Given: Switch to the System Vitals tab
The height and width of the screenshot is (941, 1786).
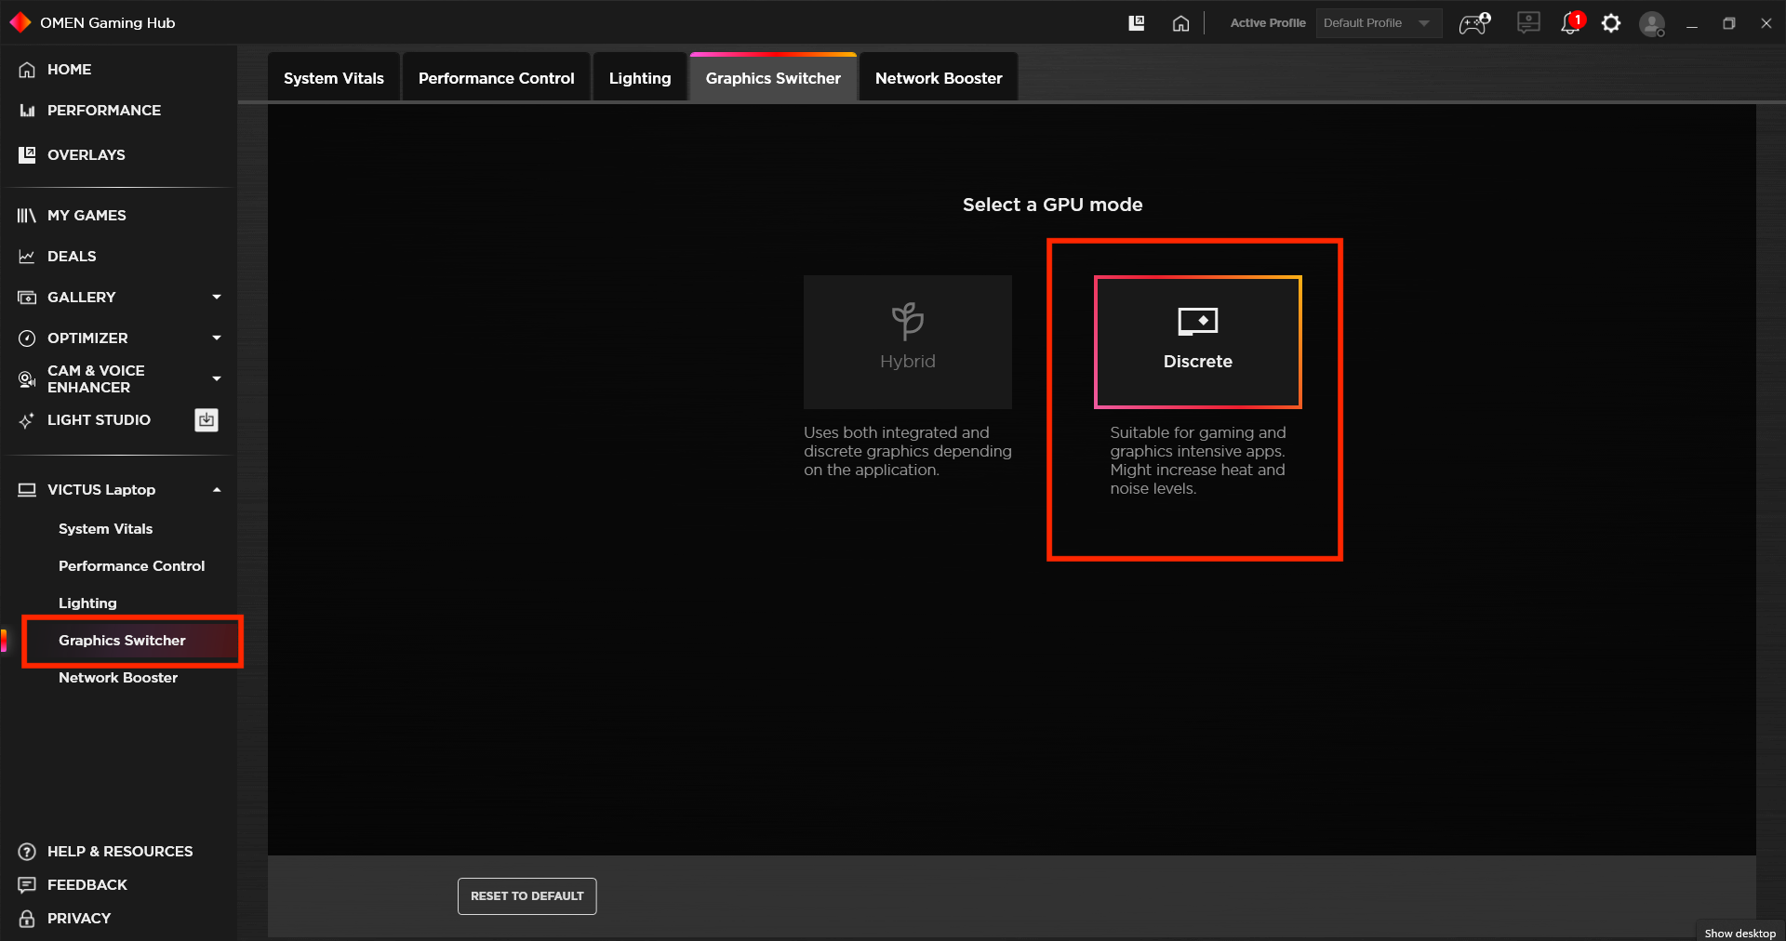Looking at the screenshot, I should pos(334,77).
